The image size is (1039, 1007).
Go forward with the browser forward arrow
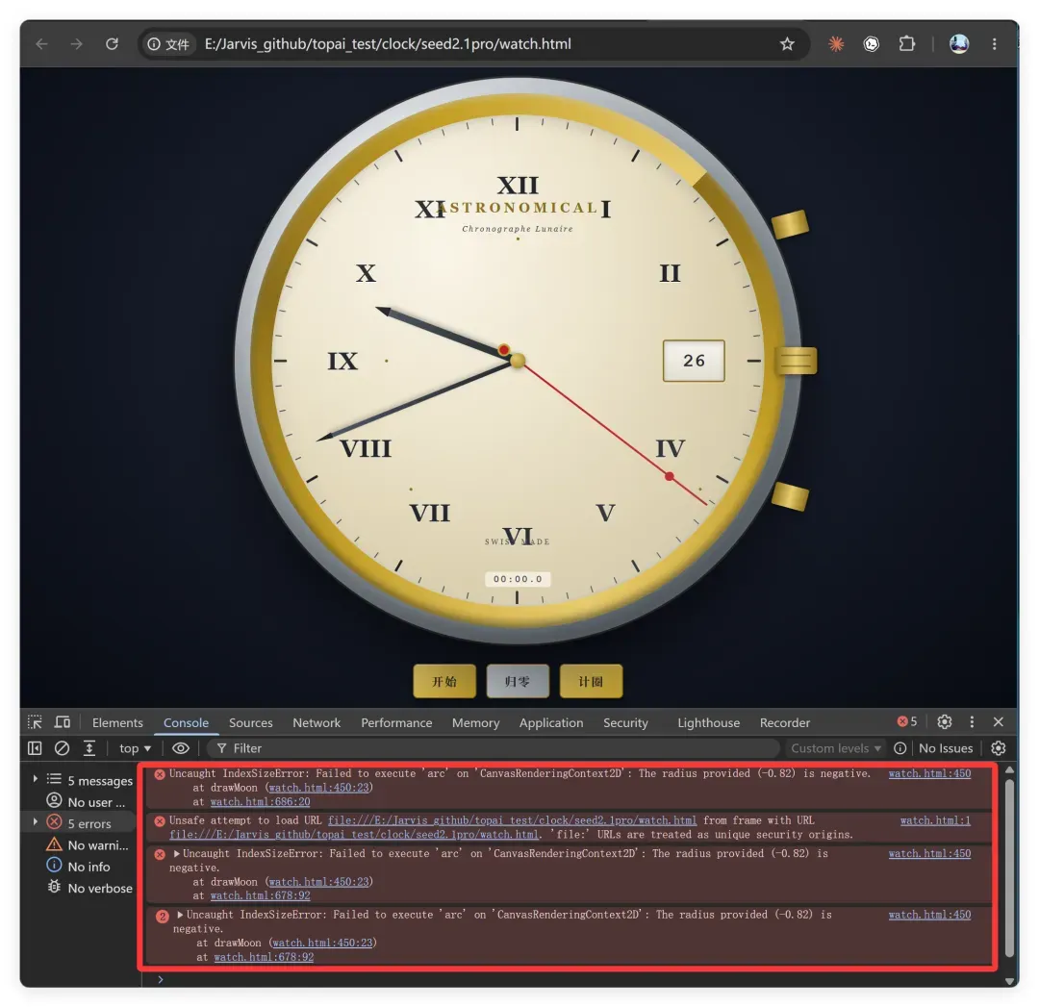[x=77, y=43]
